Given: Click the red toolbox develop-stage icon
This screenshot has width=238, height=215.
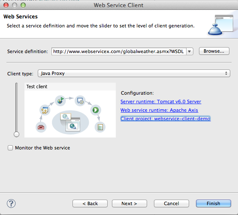Looking at the screenshot, I should (41, 127).
